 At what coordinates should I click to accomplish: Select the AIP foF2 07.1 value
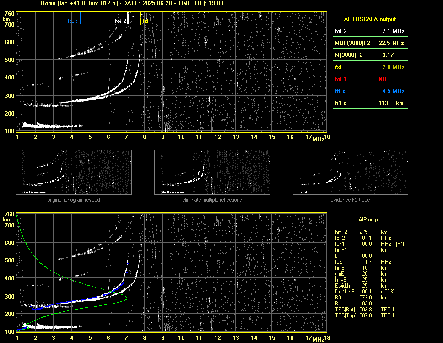[367, 238]
